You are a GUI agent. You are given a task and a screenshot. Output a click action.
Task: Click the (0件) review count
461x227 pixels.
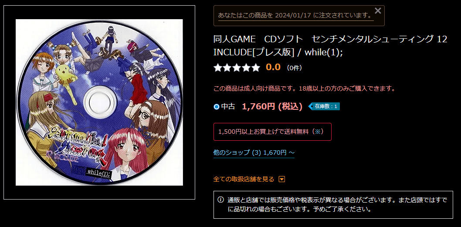pos(294,68)
